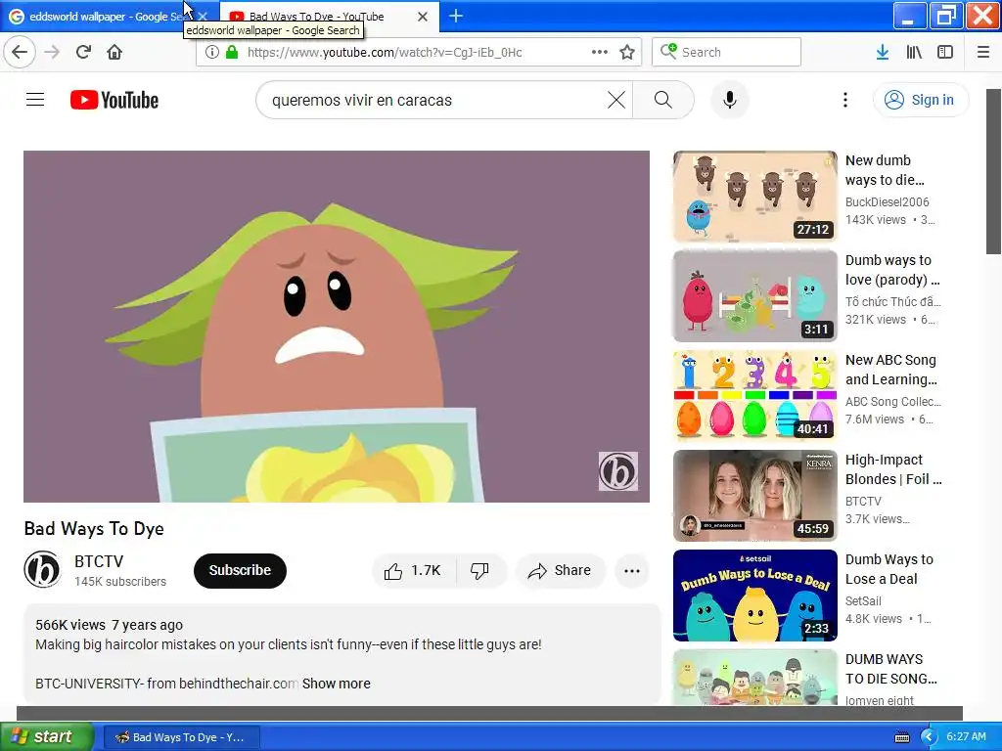
Task: Open Dumb Ways to Lose a Deal thumbnail
Action: (754, 596)
